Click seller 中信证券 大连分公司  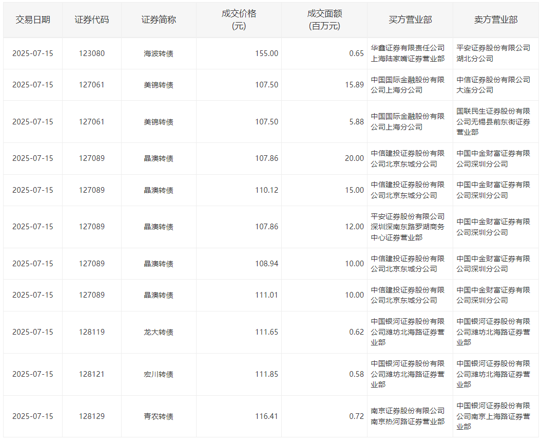click(x=493, y=85)
